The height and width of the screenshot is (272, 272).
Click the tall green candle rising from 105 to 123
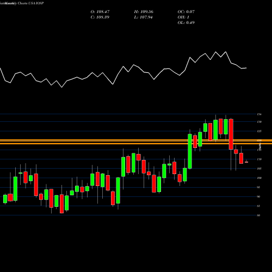pyautogui.click(x=190, y=151)
